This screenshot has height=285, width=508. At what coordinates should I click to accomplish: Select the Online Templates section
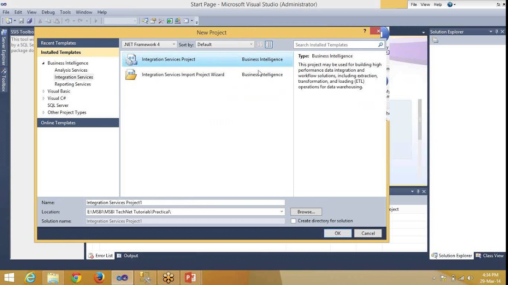78,123
